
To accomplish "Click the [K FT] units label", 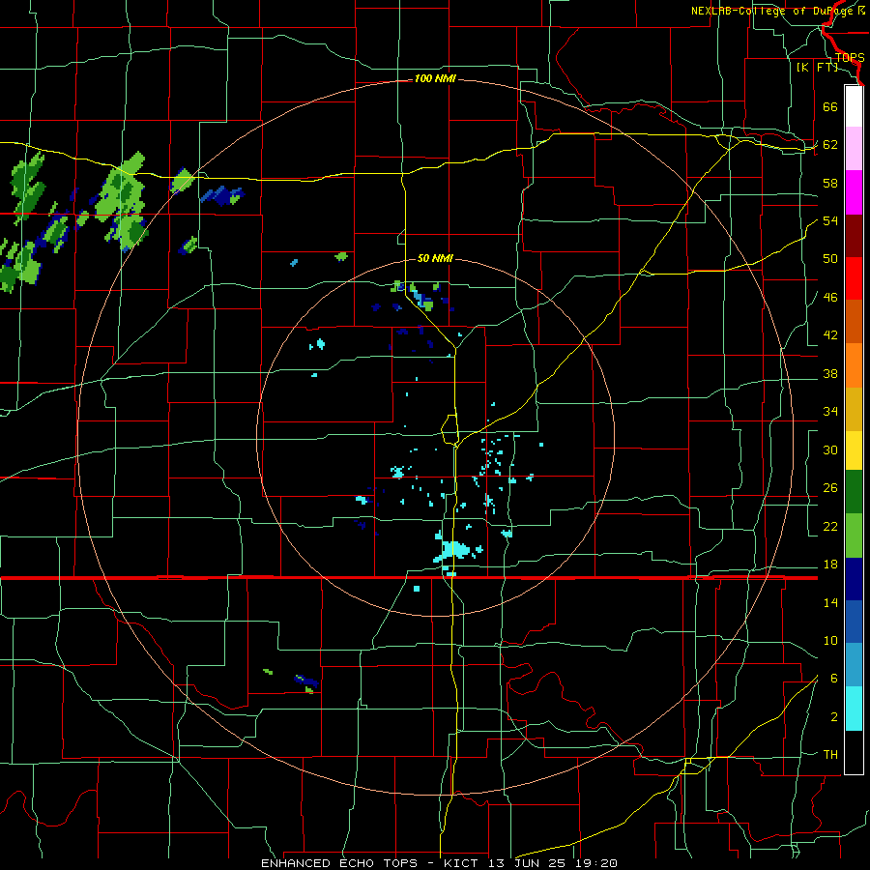I will coord(817,67).
